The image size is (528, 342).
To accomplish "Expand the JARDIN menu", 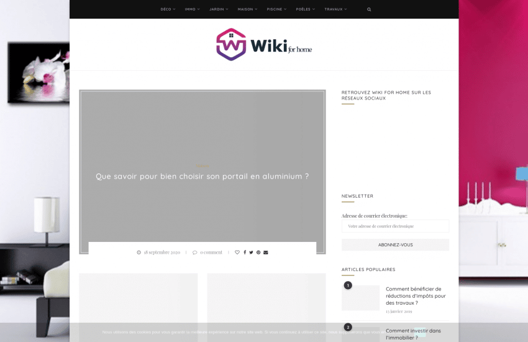I will pos(219,9).
